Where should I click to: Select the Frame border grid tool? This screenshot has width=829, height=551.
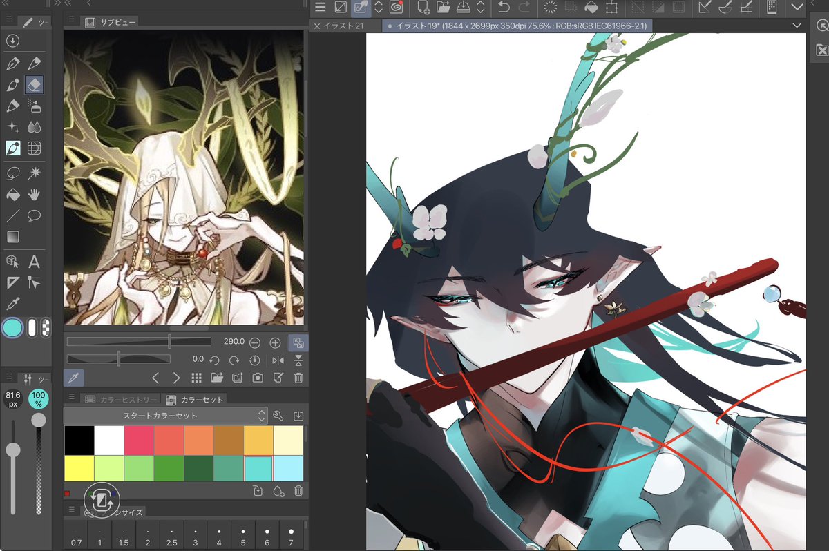tap(34, 148)
